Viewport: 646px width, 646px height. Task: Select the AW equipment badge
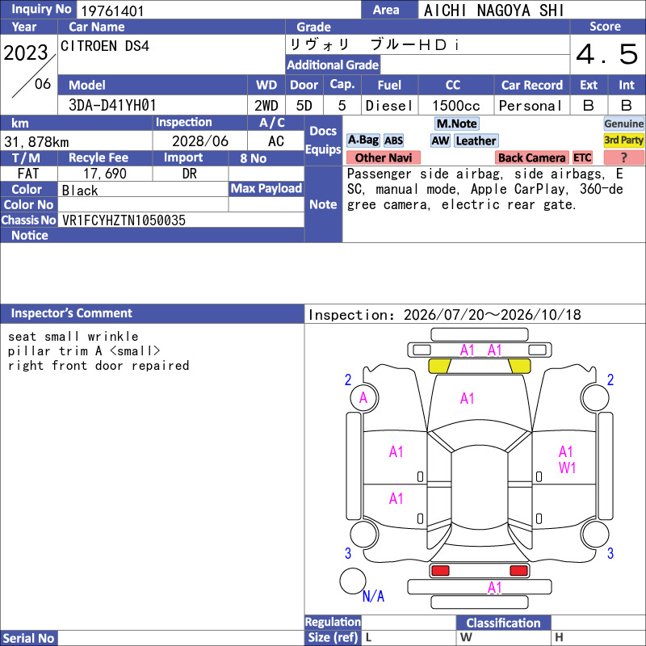(x=440, y=141)
